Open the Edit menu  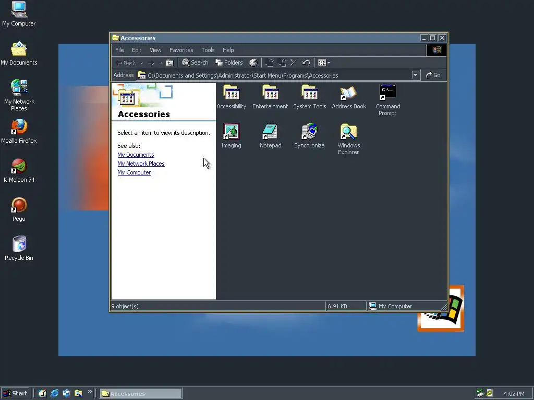[x=137, y=50]
